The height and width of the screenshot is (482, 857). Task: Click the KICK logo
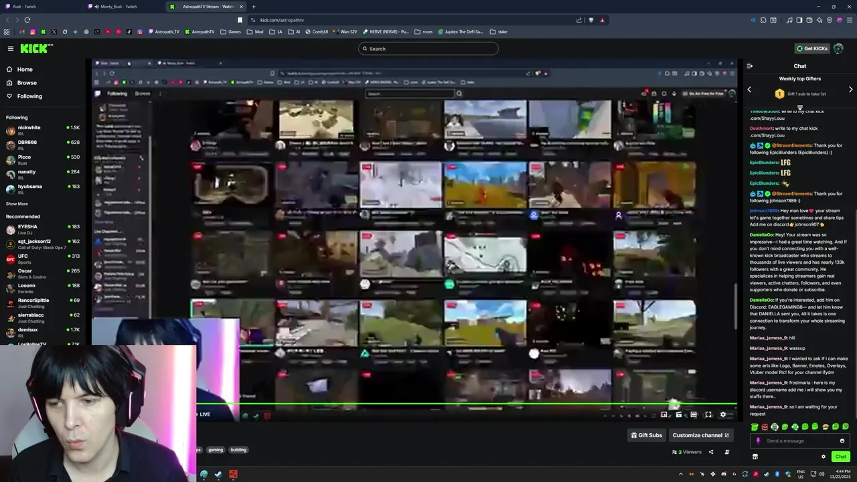point(35,48)
